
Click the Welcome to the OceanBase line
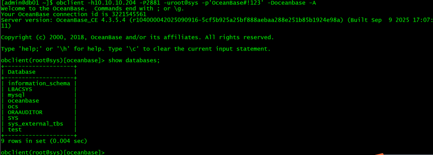(93, 8)
